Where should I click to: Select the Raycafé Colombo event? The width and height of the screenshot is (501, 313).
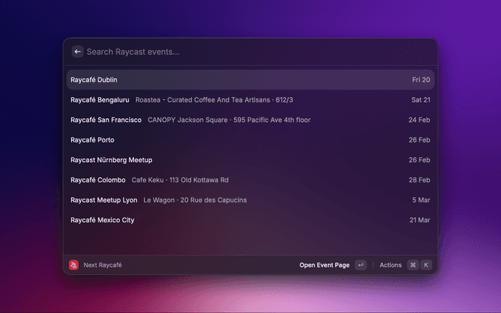click(98, 180)
